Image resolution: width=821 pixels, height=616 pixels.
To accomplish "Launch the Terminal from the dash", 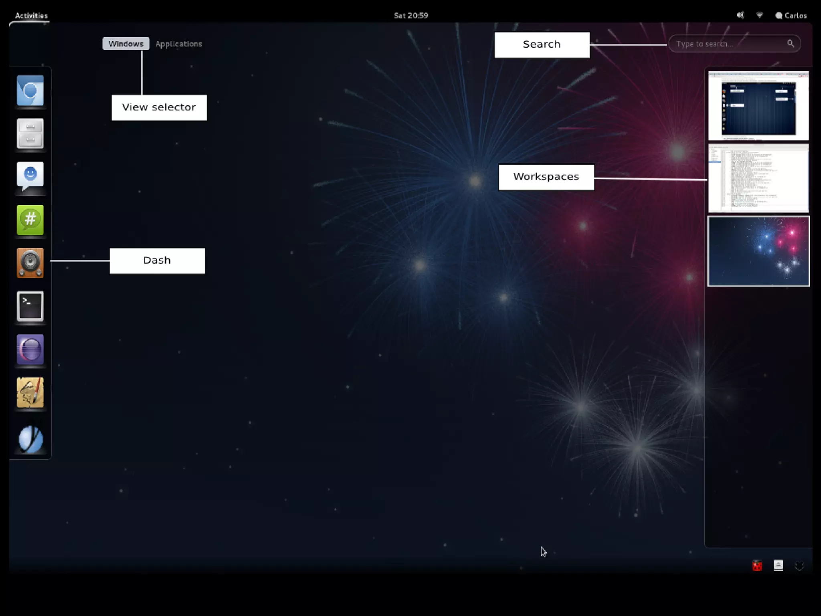I will click(x=30, y=306).
